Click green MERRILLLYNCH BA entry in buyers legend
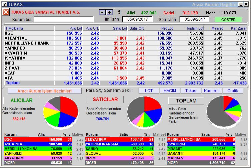 (38, 149)
